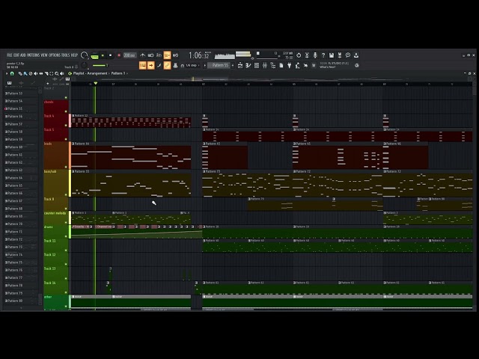Open the FILE menu

pos(10,55)
